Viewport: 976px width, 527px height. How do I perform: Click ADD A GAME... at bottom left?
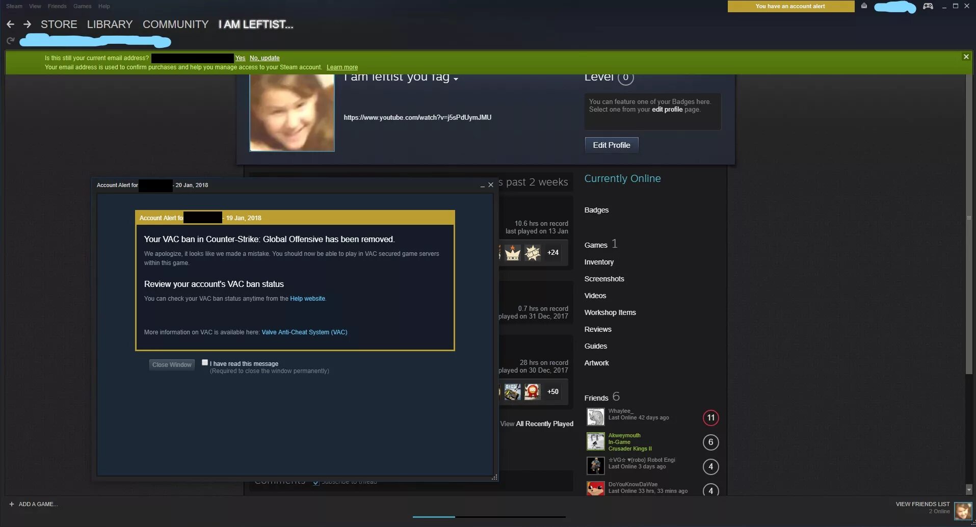38,504
